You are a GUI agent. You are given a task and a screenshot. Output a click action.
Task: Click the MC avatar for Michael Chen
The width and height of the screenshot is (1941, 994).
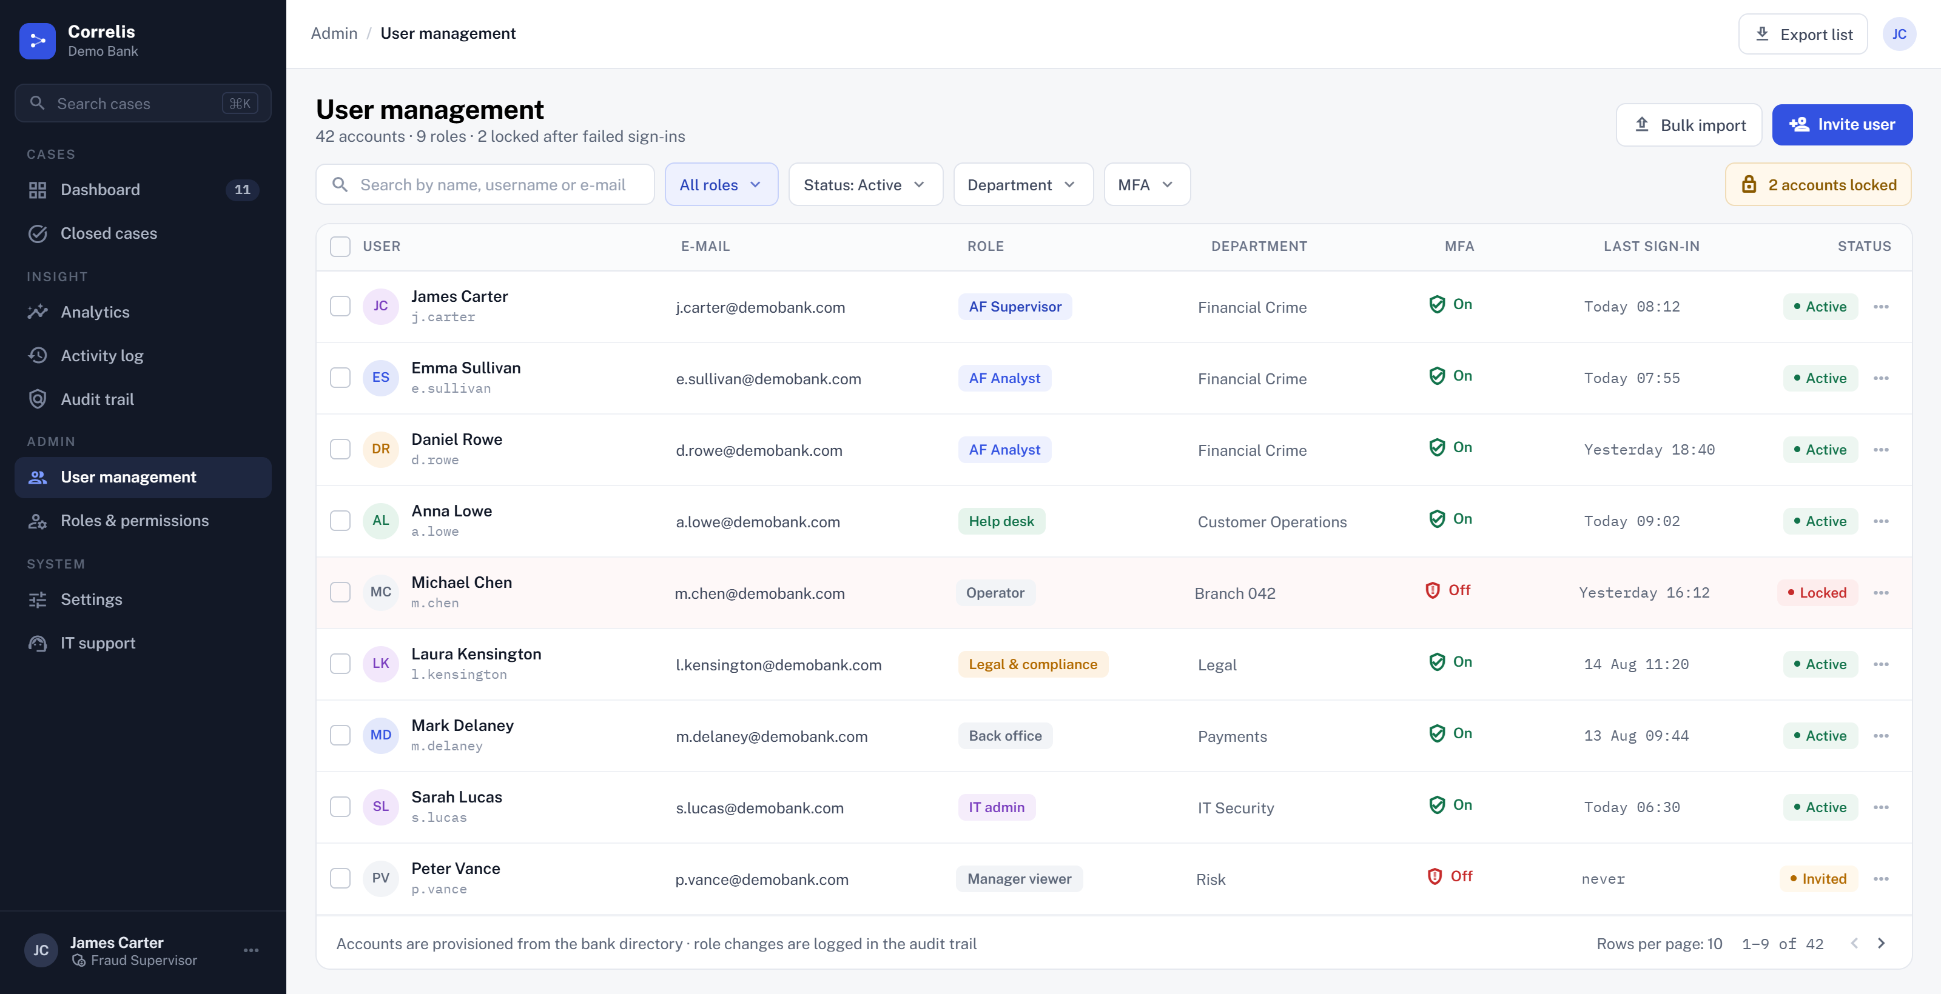pyautogui.click(x=380, y=593)
